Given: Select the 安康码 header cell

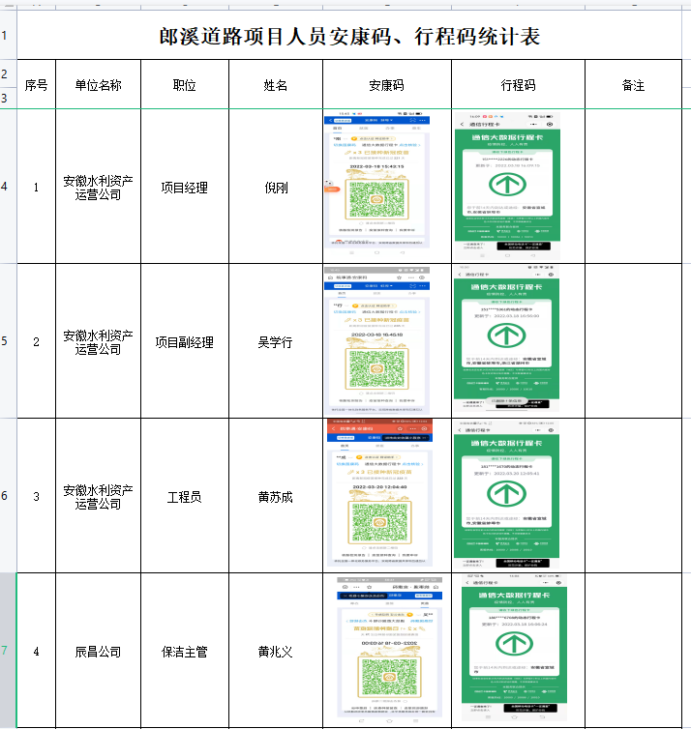Looking at the screenshot, I should [x=387, y=85].
